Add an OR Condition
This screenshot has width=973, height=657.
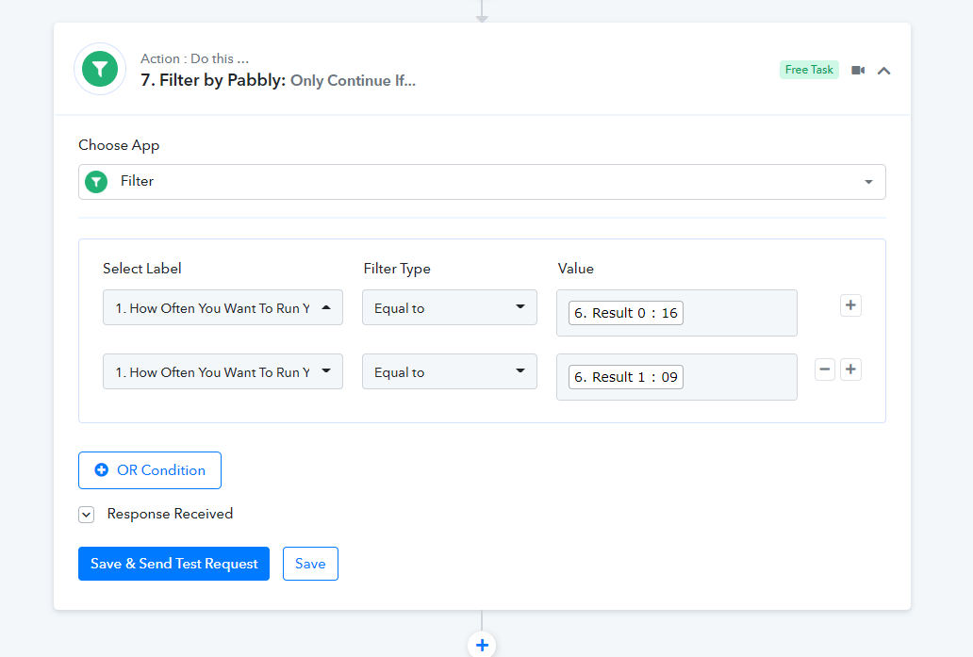click(150, 470)
